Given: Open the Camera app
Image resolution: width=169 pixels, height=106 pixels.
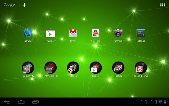Looking at the screenshot, I should 118,33.
